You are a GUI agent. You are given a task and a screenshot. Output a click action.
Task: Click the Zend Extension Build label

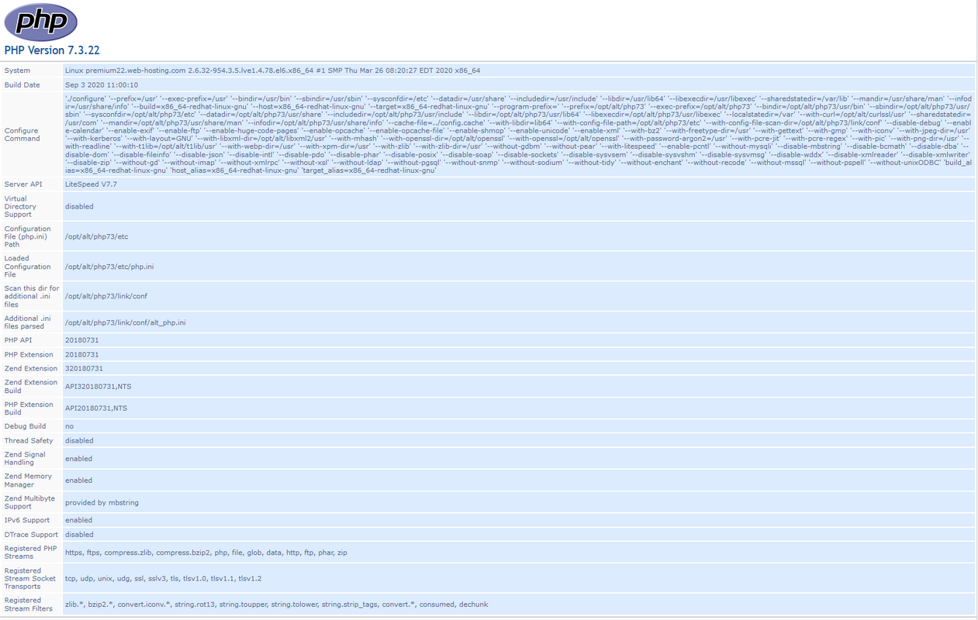(x=31, y=386)
